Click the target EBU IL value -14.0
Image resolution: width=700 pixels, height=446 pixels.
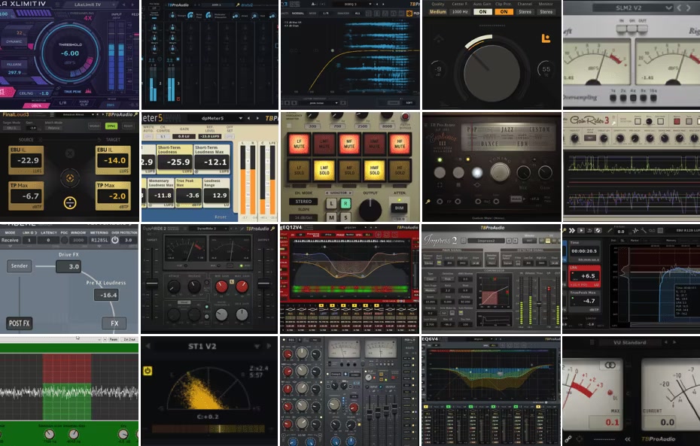click(x=114, y=160)
